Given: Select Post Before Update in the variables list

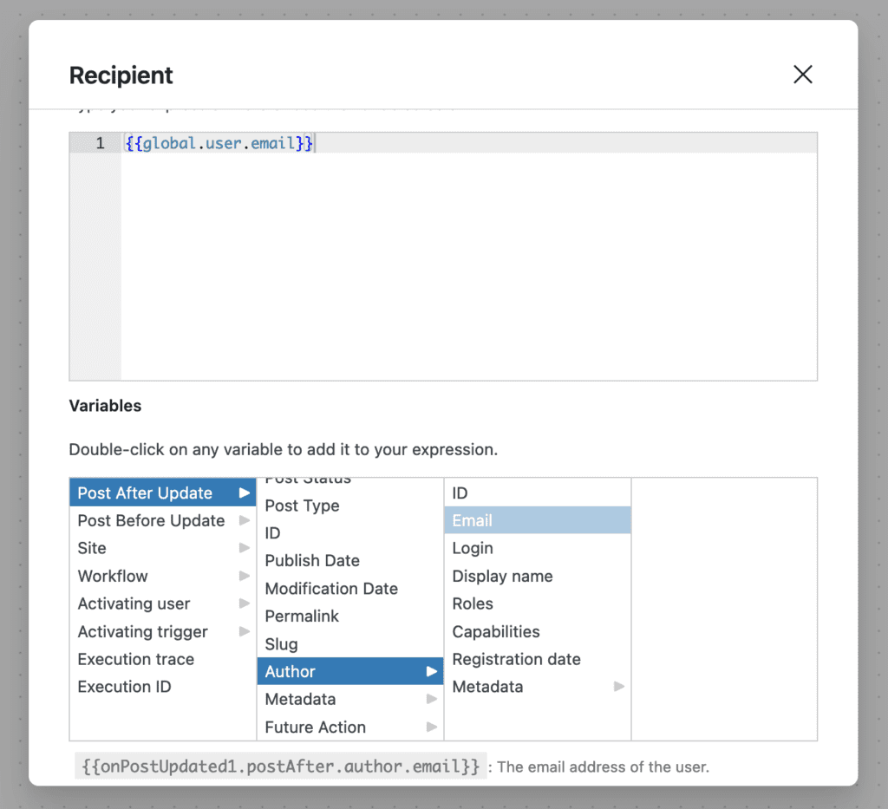Looking at the screenshot, I should (151, 520).
